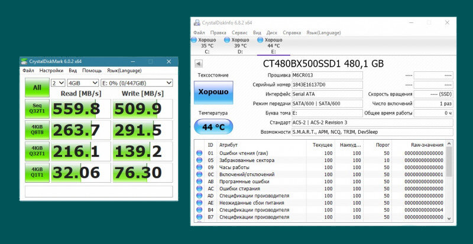Open the test size dropdown showing 4GiB

click(83, 83)
